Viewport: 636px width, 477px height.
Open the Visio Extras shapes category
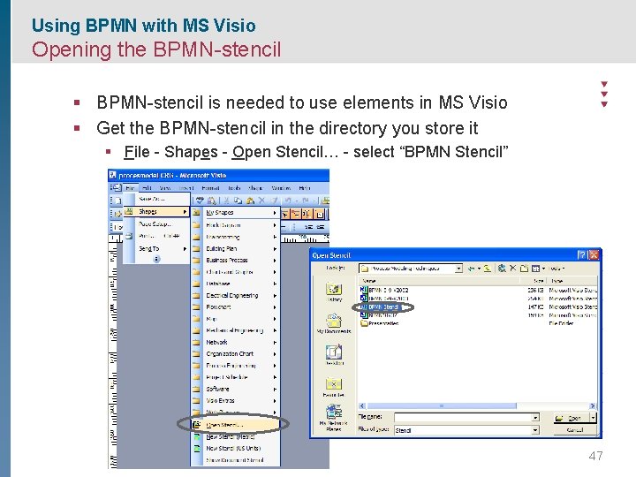point(236,401)
